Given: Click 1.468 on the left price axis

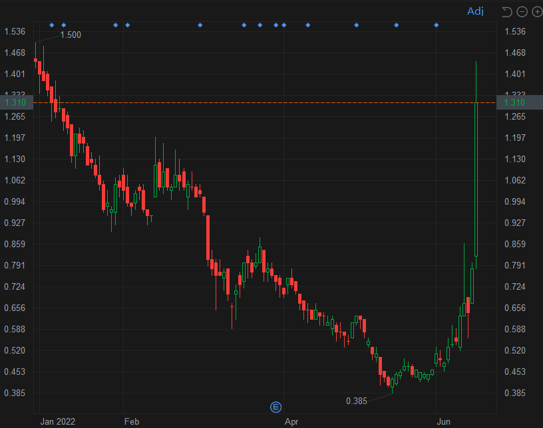Looking at the screenshot, I should tap(15, 53).
